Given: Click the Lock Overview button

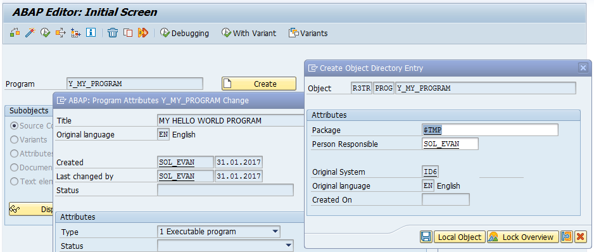Looking at the screenshot, I should (x=523, y=237).
